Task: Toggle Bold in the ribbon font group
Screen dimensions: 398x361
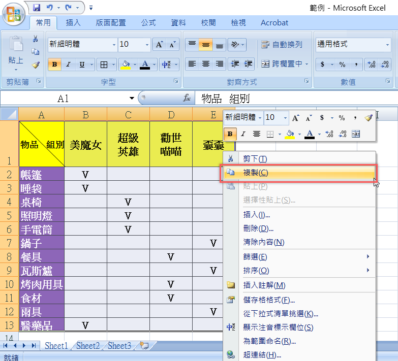Action: tap(54, 64)
